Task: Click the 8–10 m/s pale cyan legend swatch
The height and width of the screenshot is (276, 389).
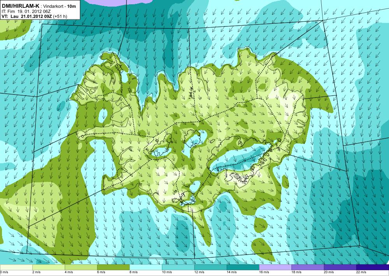Action: [x=145, y=267]
